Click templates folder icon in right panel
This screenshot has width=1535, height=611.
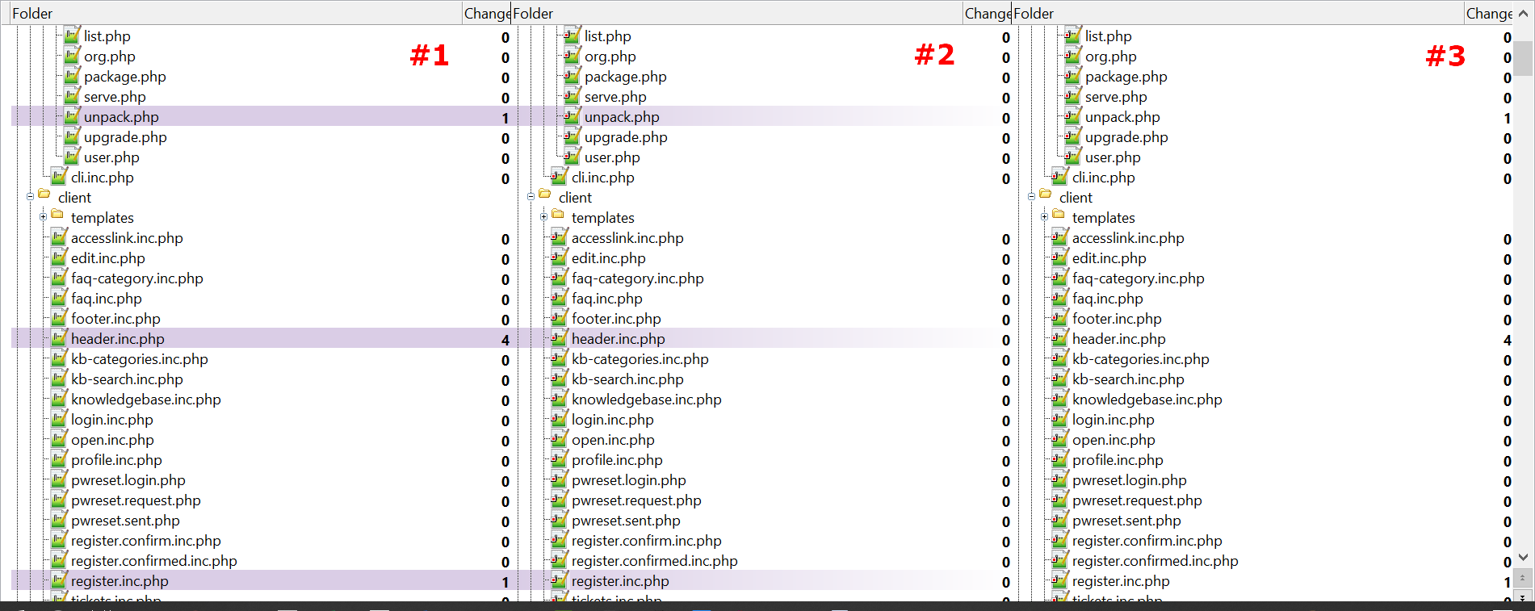click(x=1059, y=215)
